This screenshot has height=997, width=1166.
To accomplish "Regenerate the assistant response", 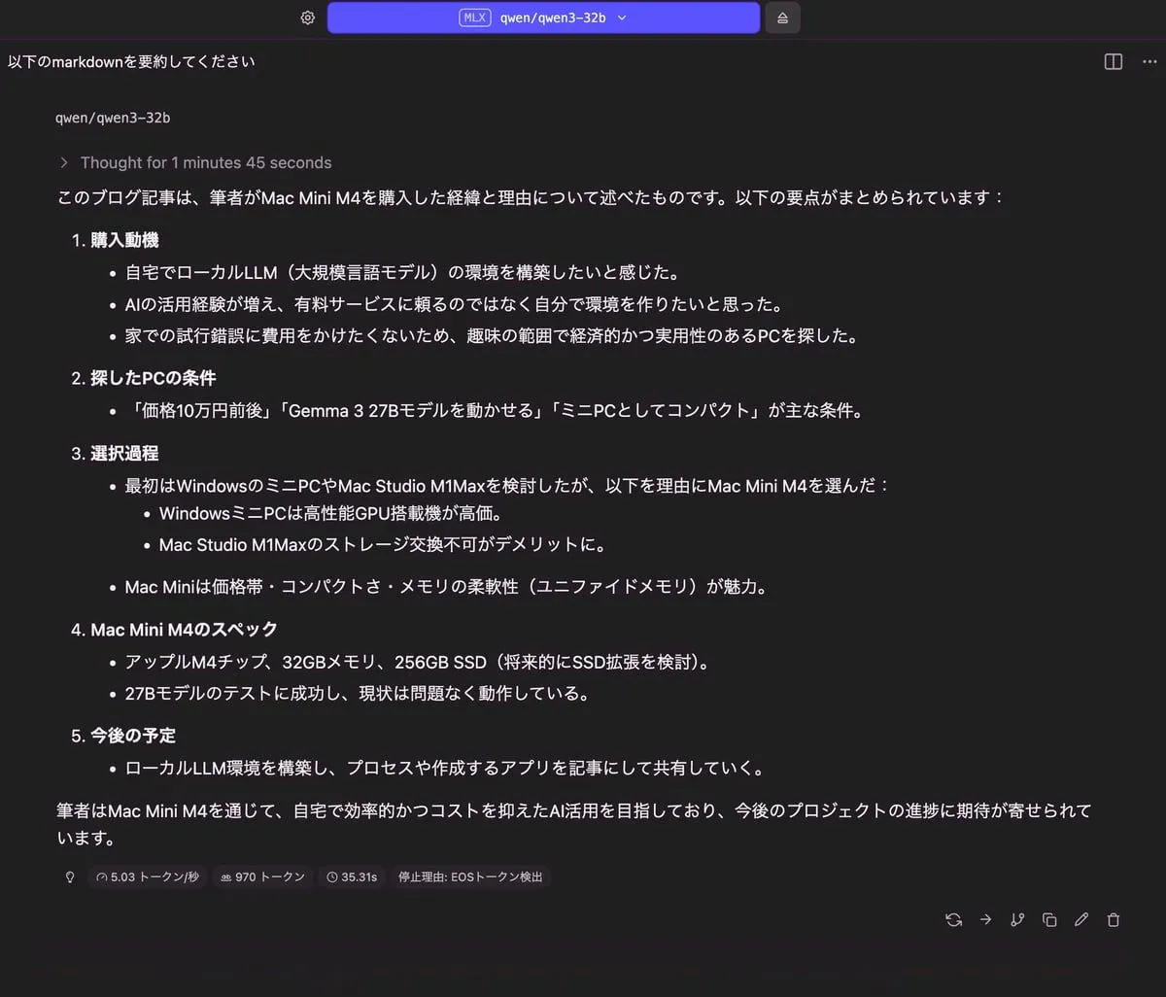I will point(953,919).
